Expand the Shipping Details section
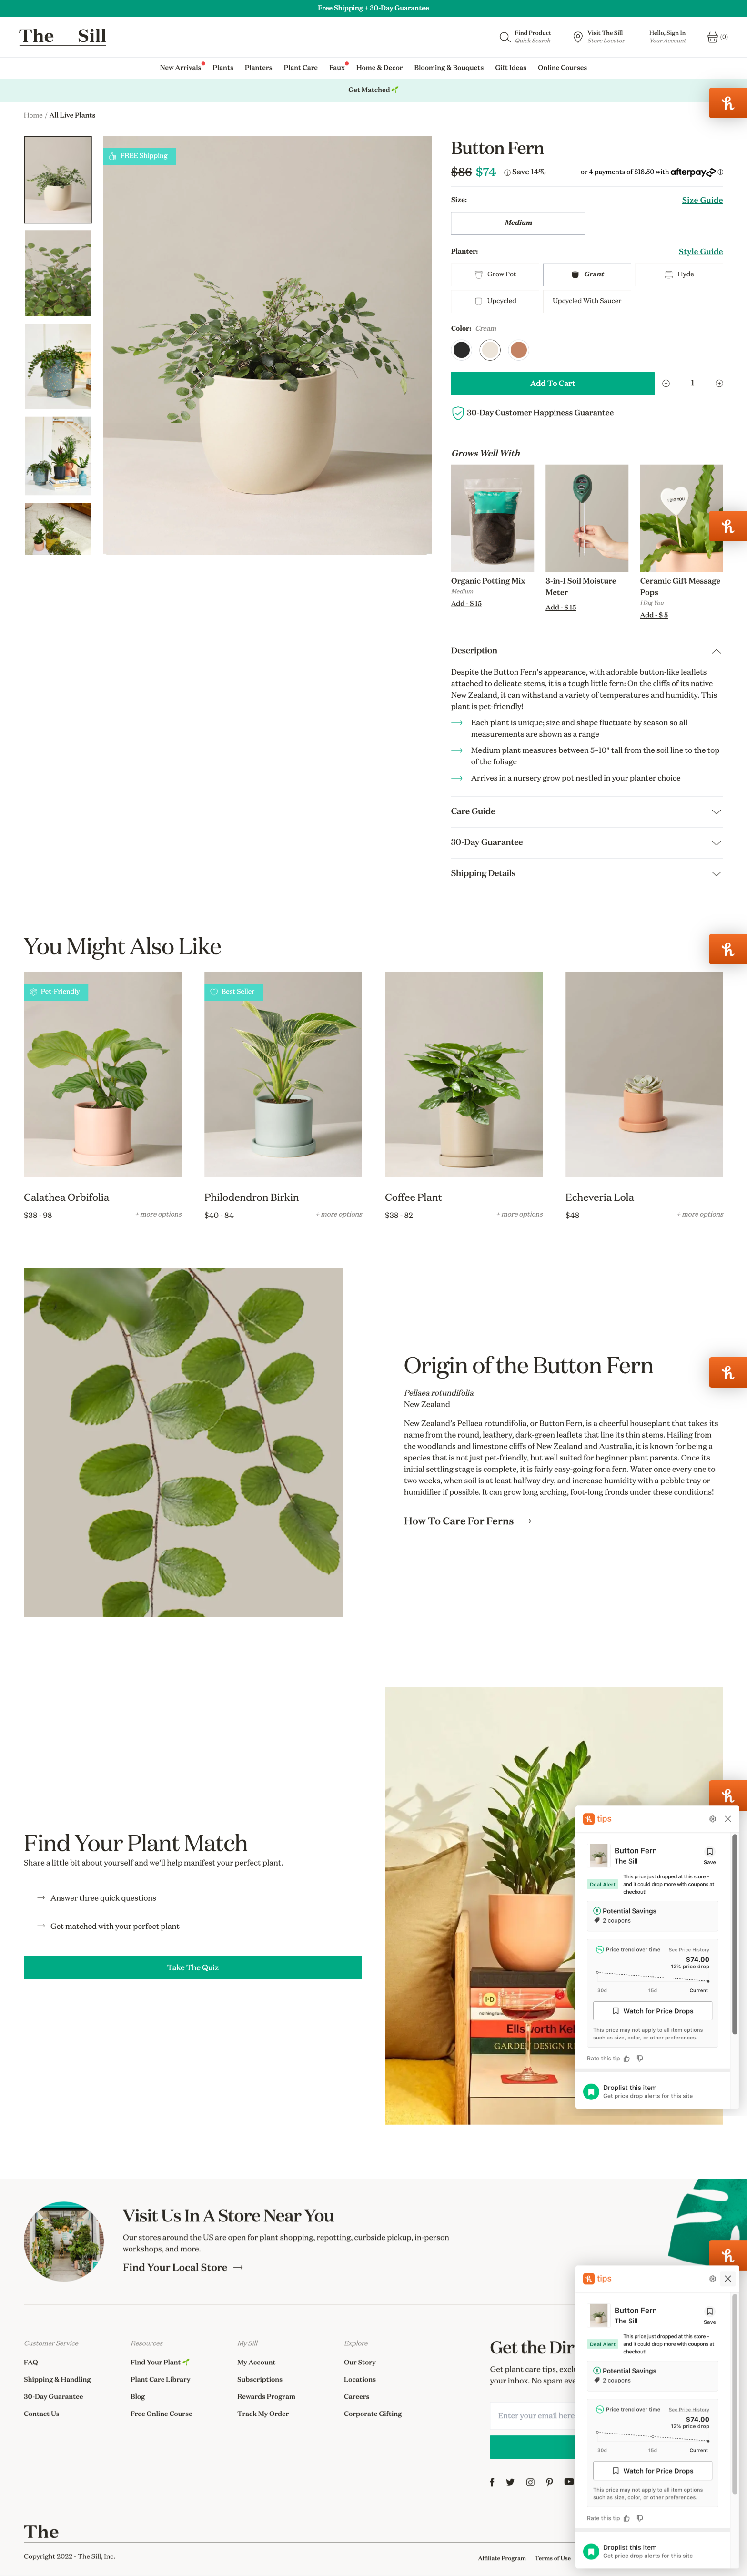The width and height of the screenshot is (747, 2576). click(x=586, y=873)
